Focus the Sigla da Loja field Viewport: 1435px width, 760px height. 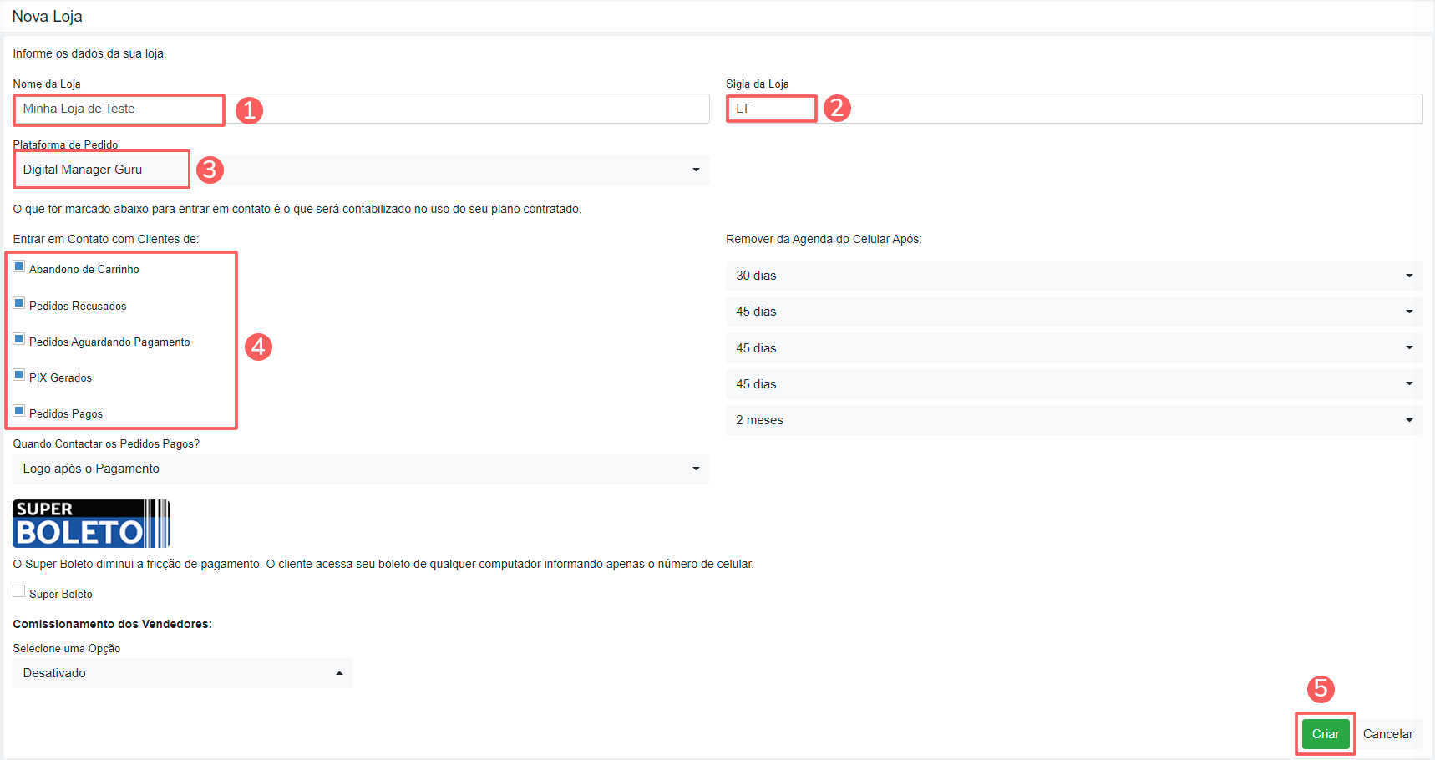click(1073, 109)
